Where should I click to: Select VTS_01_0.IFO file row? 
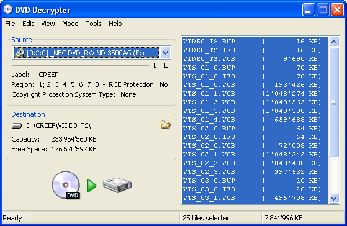[x=255, y=76]
